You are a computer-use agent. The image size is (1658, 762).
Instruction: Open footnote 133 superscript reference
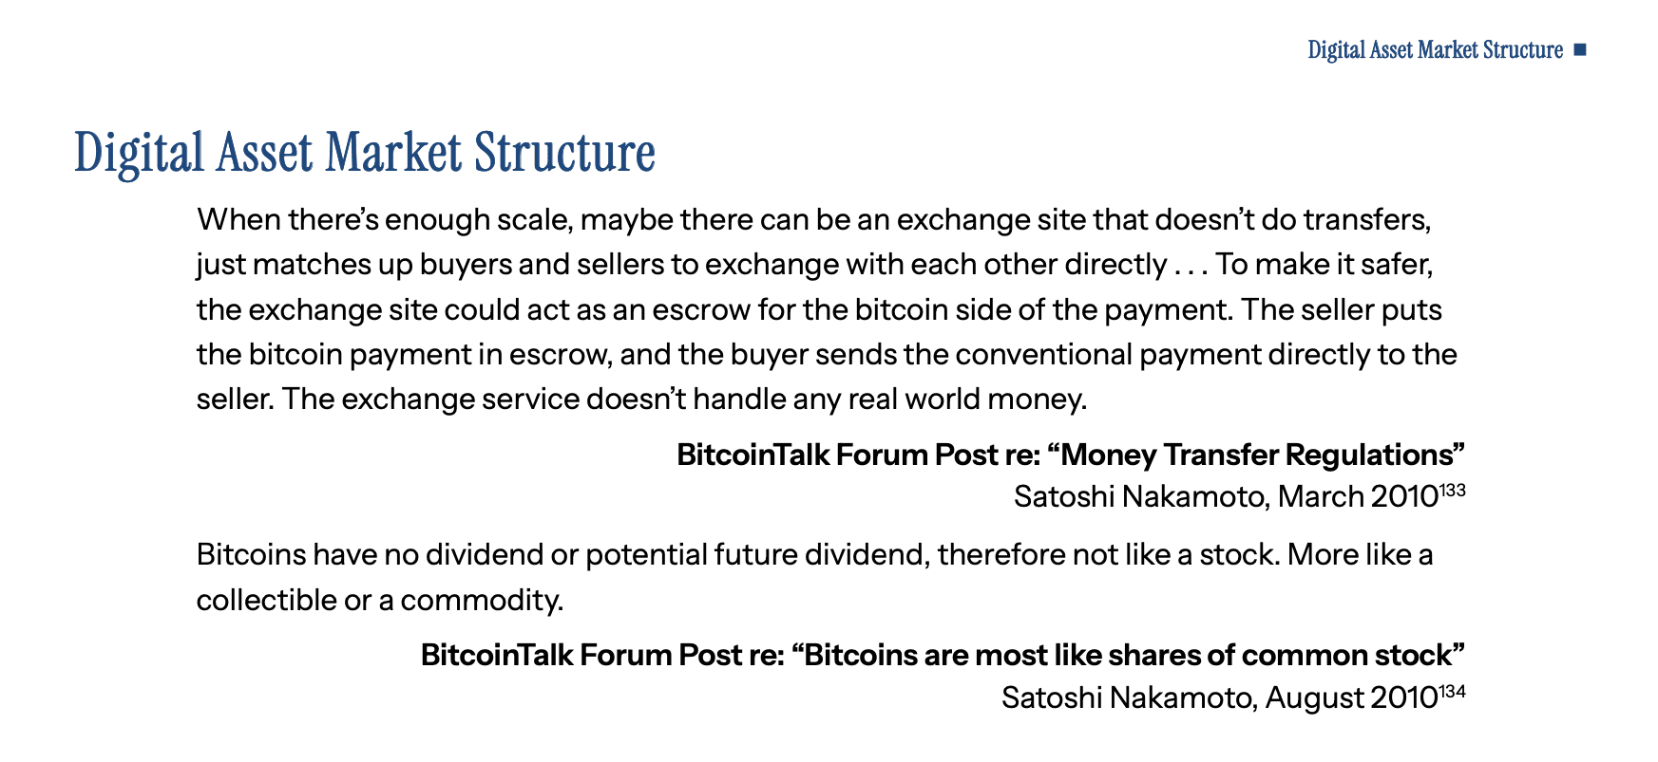[x=1452, y=491]
